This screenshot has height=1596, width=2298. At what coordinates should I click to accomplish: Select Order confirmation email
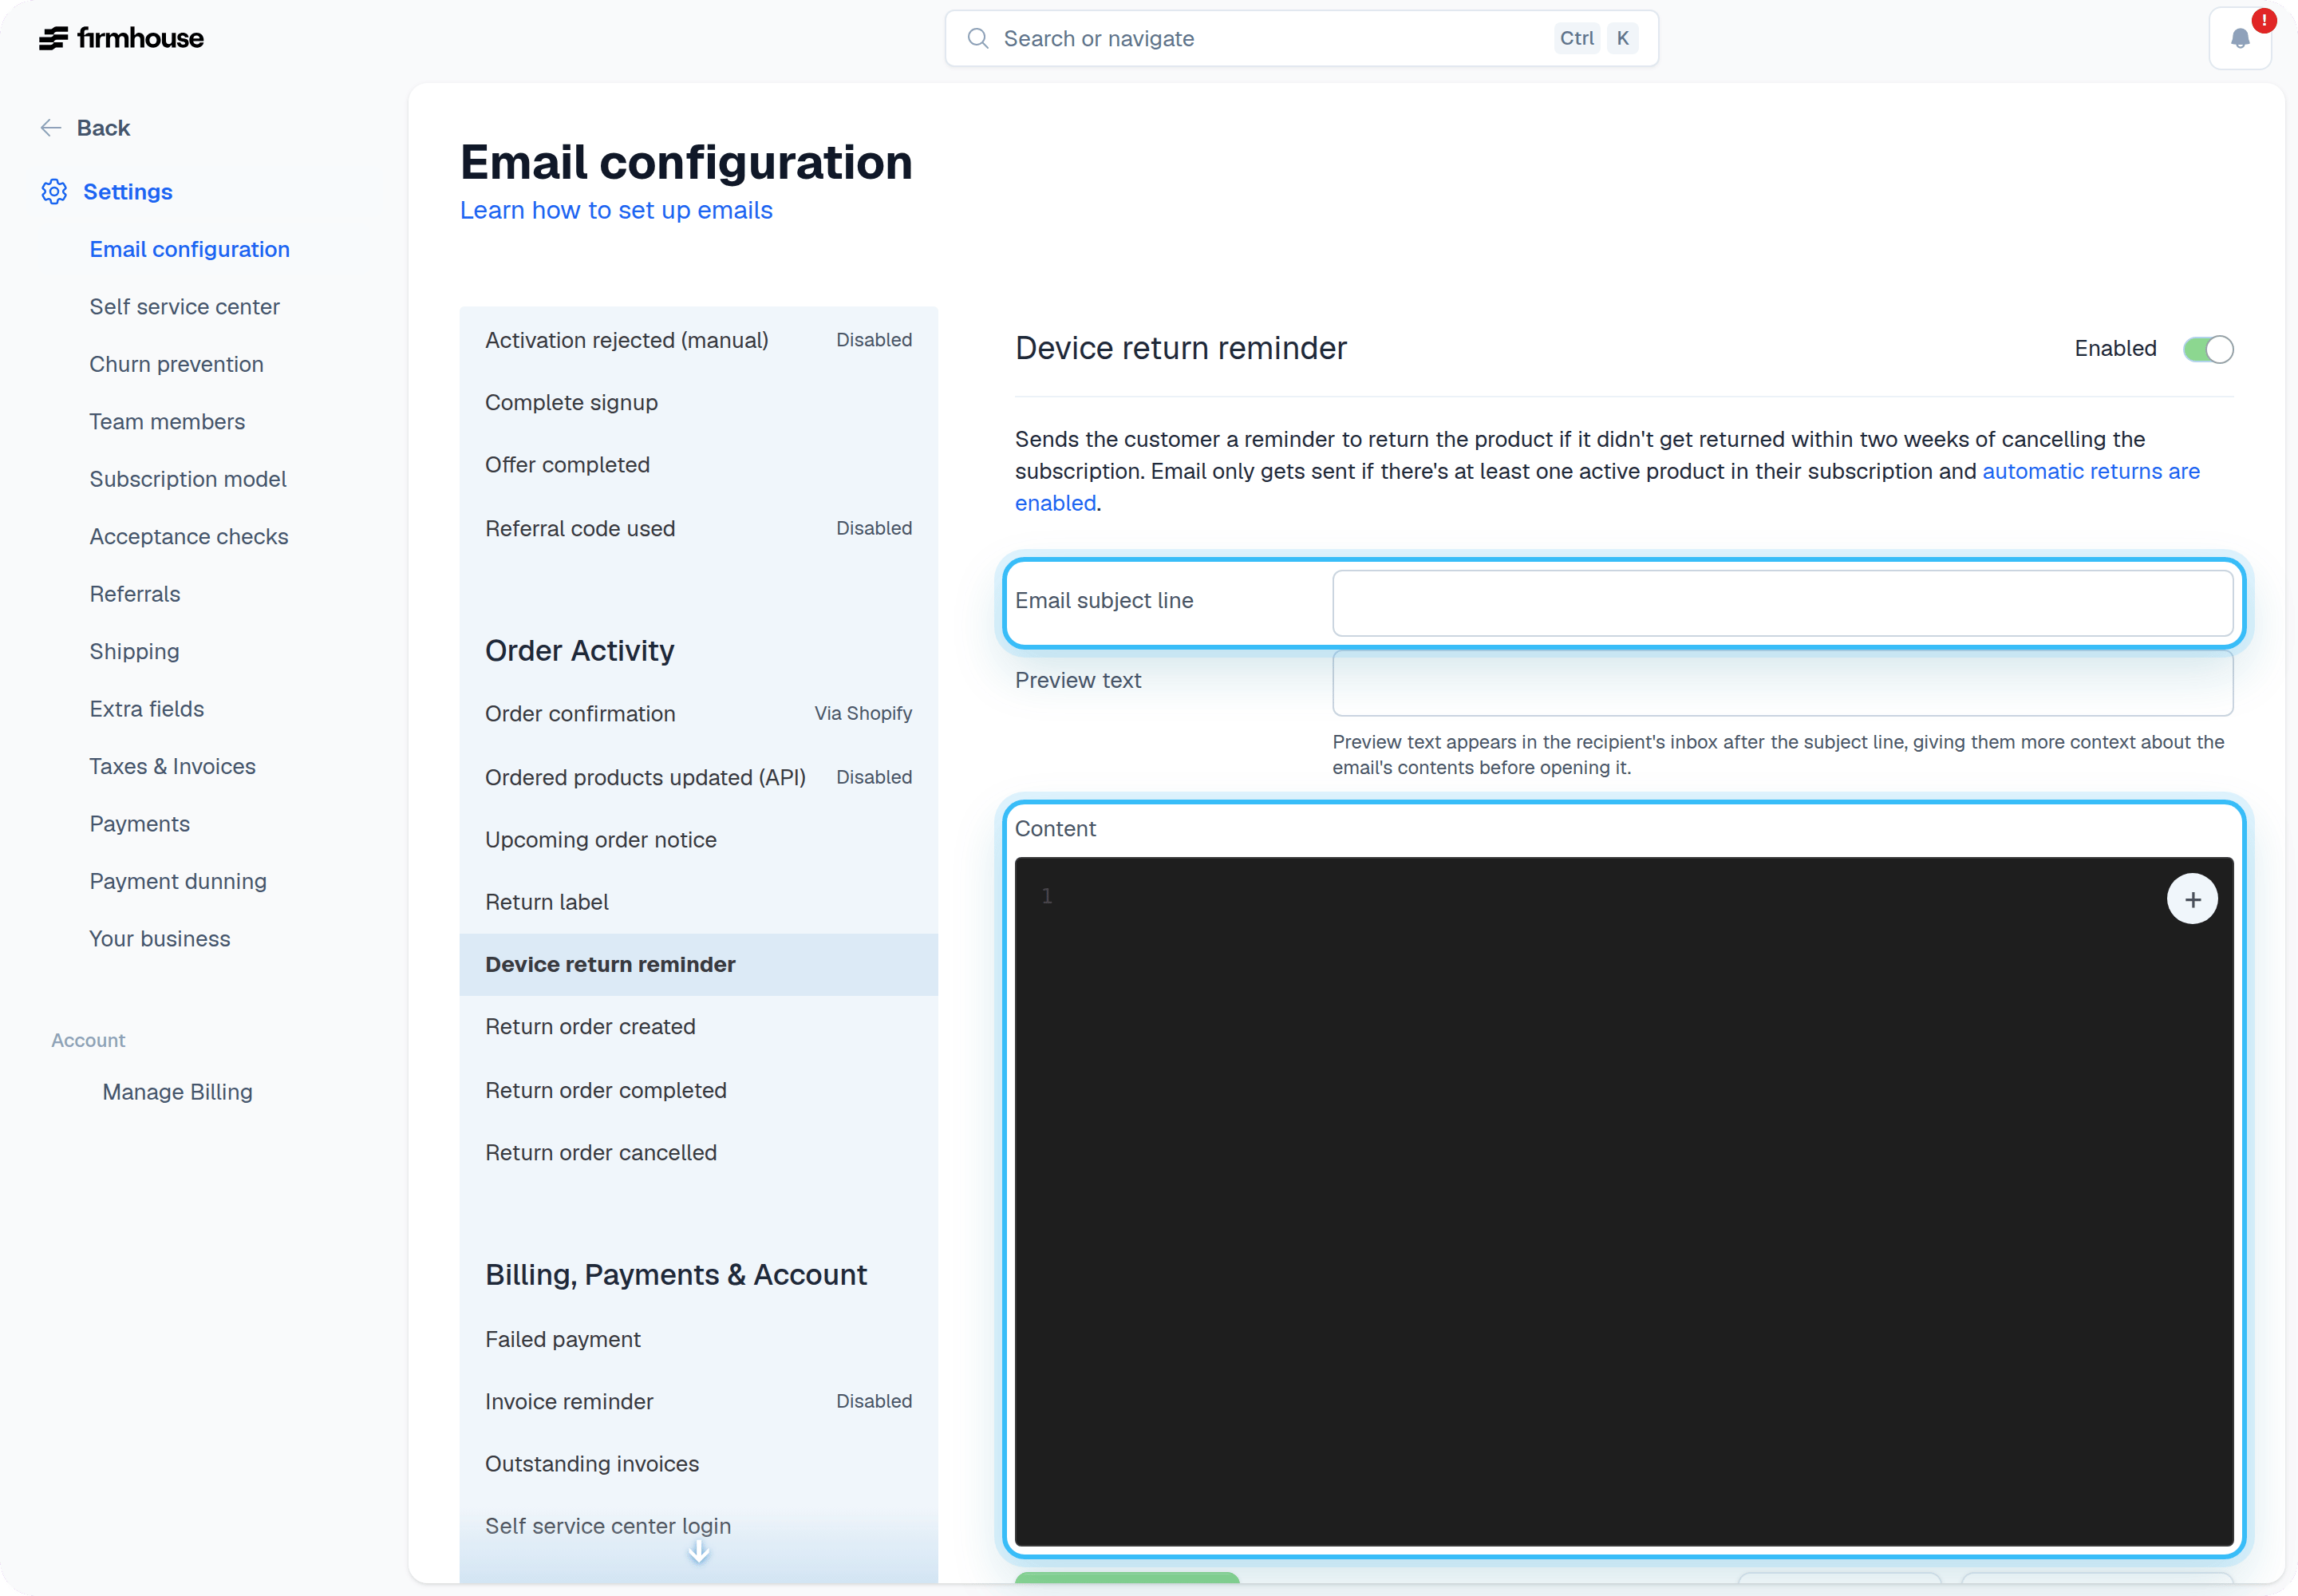[x=698, y=714]
